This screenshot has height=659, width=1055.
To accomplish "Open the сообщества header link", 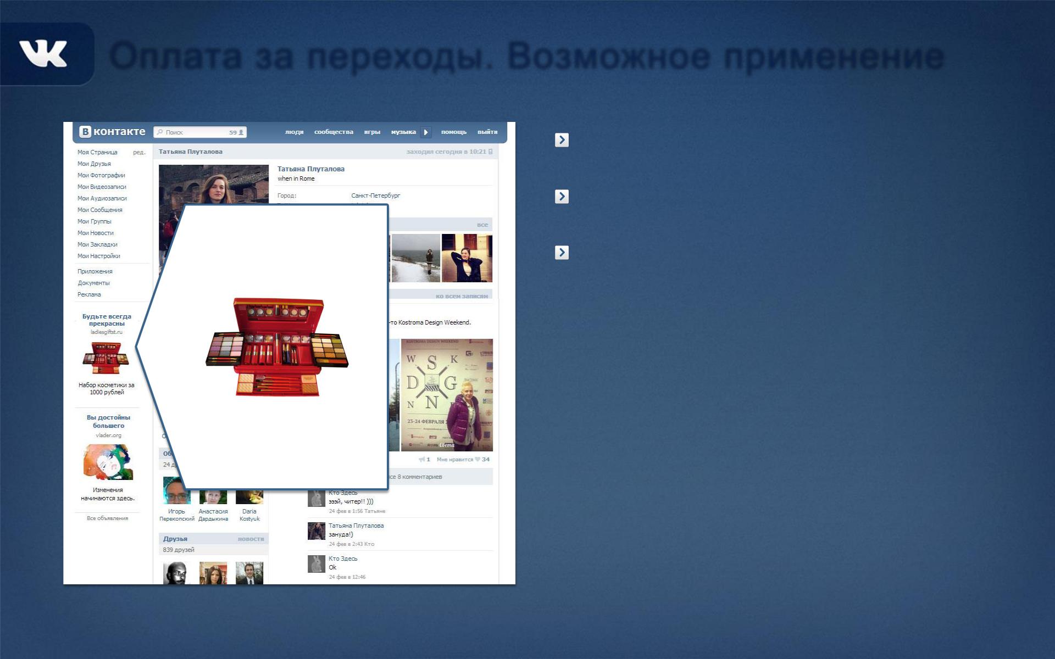I will point(334,132).
